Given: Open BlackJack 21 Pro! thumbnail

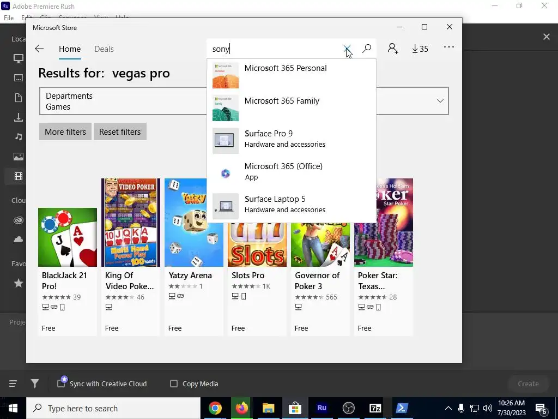Looking at the screenshot, I should 68,237.
